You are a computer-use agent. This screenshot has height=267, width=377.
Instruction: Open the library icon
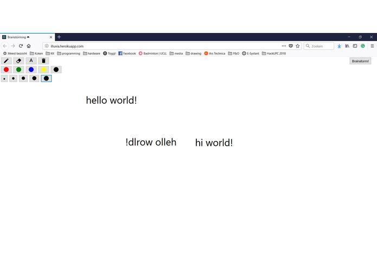347,46
